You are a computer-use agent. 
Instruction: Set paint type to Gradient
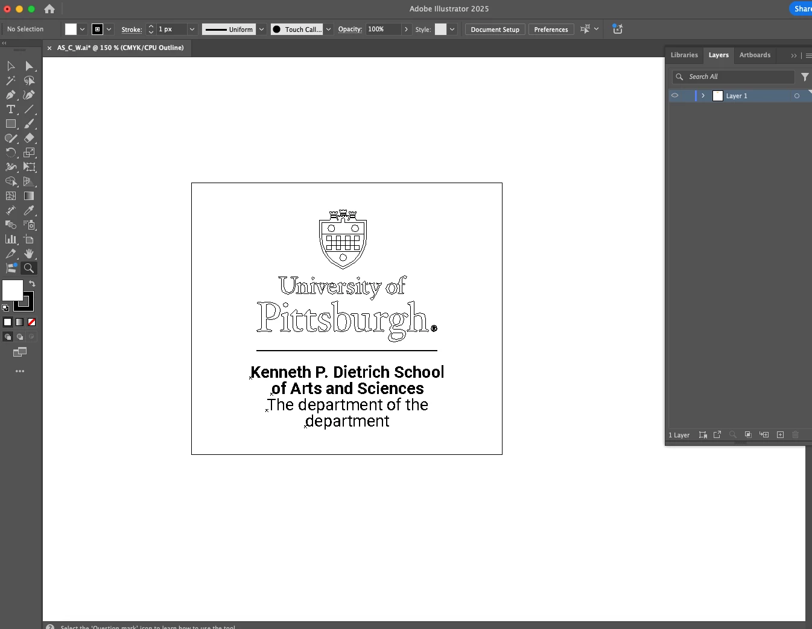coord(20,322)
